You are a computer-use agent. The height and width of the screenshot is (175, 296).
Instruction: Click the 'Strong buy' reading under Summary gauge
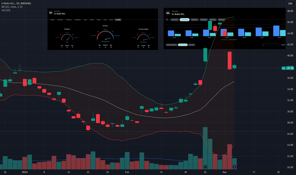105,41
